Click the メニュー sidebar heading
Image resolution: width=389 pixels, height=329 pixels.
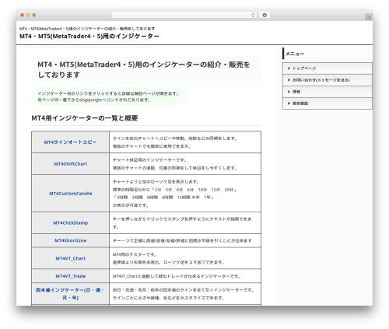[x=295, y=54]
